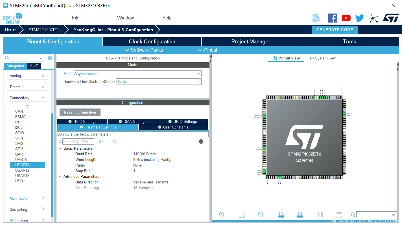Click the 10 years anniversary badge
The image size is (402, 226).
tap(316, 18)
